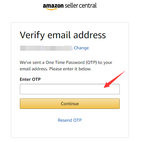Click the word 'seller' in the logo
Viewport: 143px width, 142px height.
[71, 5]
